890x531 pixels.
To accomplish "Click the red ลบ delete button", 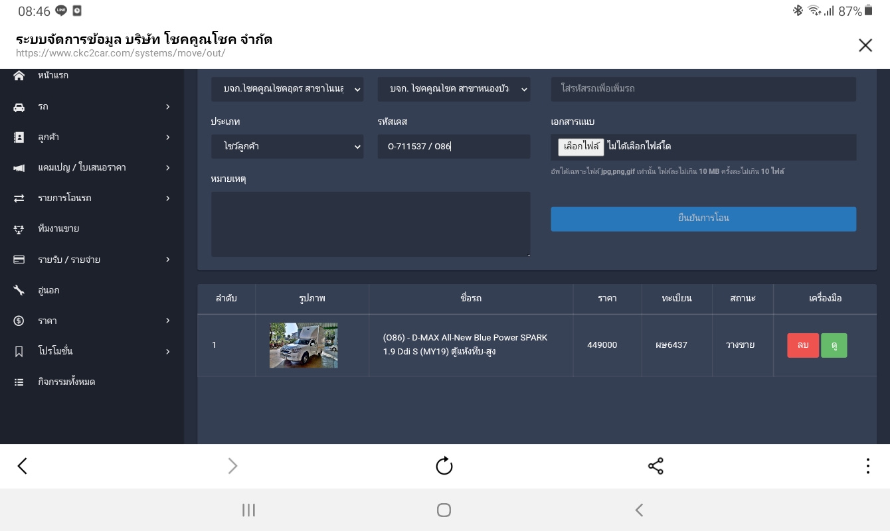I will pos(802,345).
